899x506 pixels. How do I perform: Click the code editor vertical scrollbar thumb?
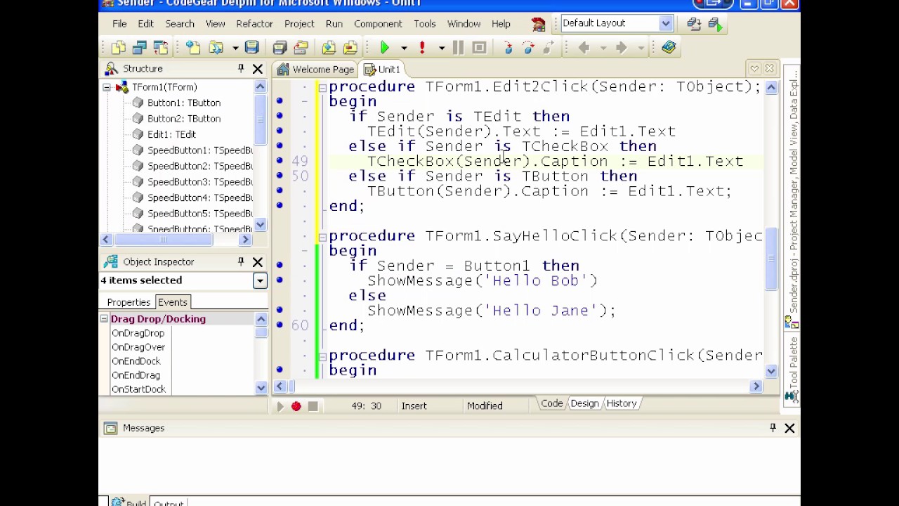pyautogui.click(x=771, y=259)
